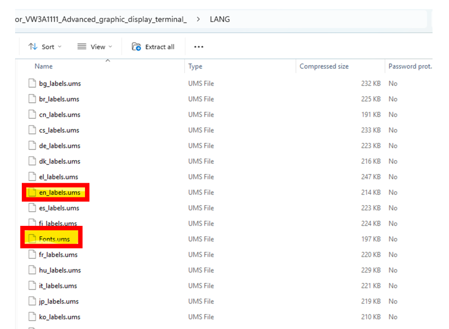The width and height of the screenshot is (449, 329).
Task: Click the 191 KB size cell
Action: point(371,114)
